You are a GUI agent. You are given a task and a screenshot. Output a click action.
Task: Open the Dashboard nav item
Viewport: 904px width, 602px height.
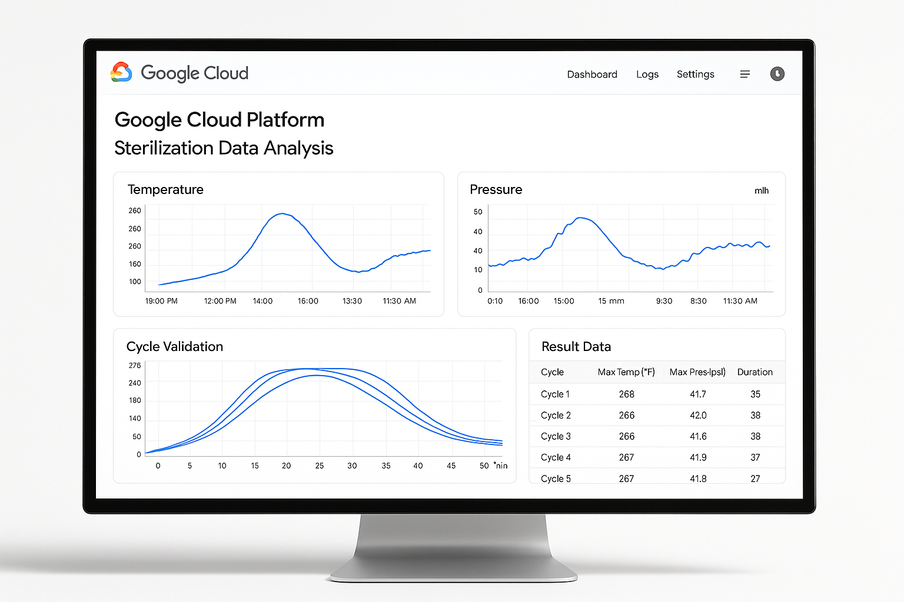[592, 74]
